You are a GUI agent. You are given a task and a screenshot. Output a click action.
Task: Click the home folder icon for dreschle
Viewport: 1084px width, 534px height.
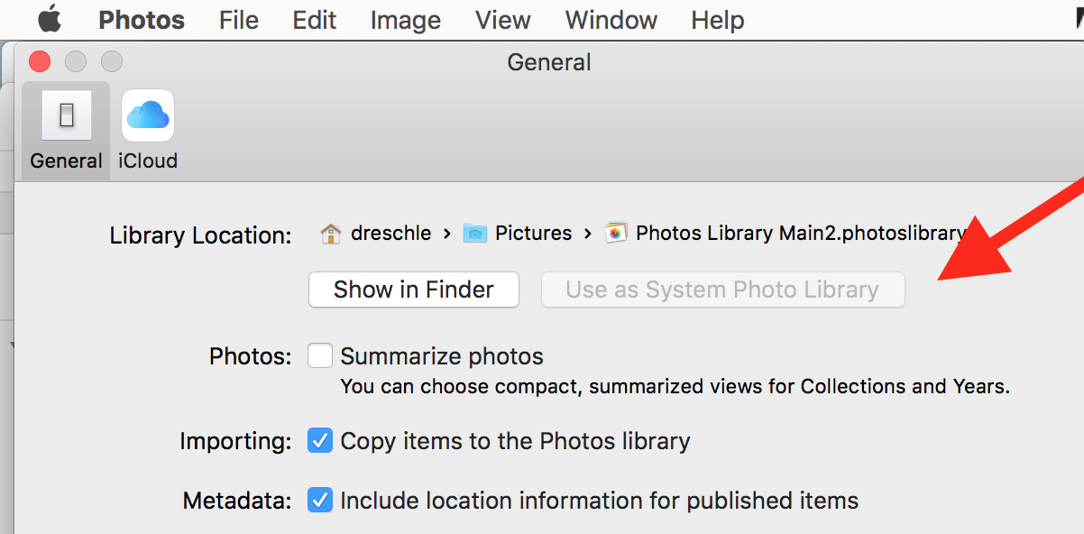tap(331, 234)
